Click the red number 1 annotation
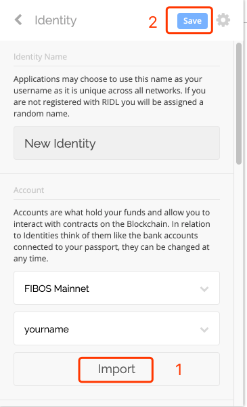Image resolution: width=247 pixels, height=407 pixels. pos(179,369)
